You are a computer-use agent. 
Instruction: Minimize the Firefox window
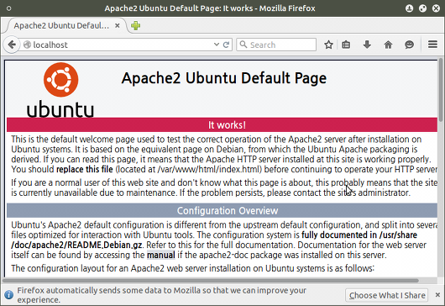409,8
